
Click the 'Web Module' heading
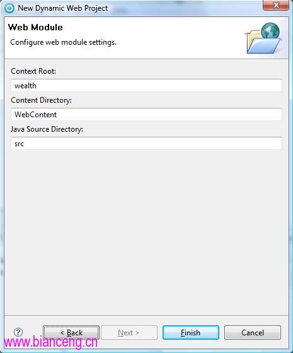(35, 27)
